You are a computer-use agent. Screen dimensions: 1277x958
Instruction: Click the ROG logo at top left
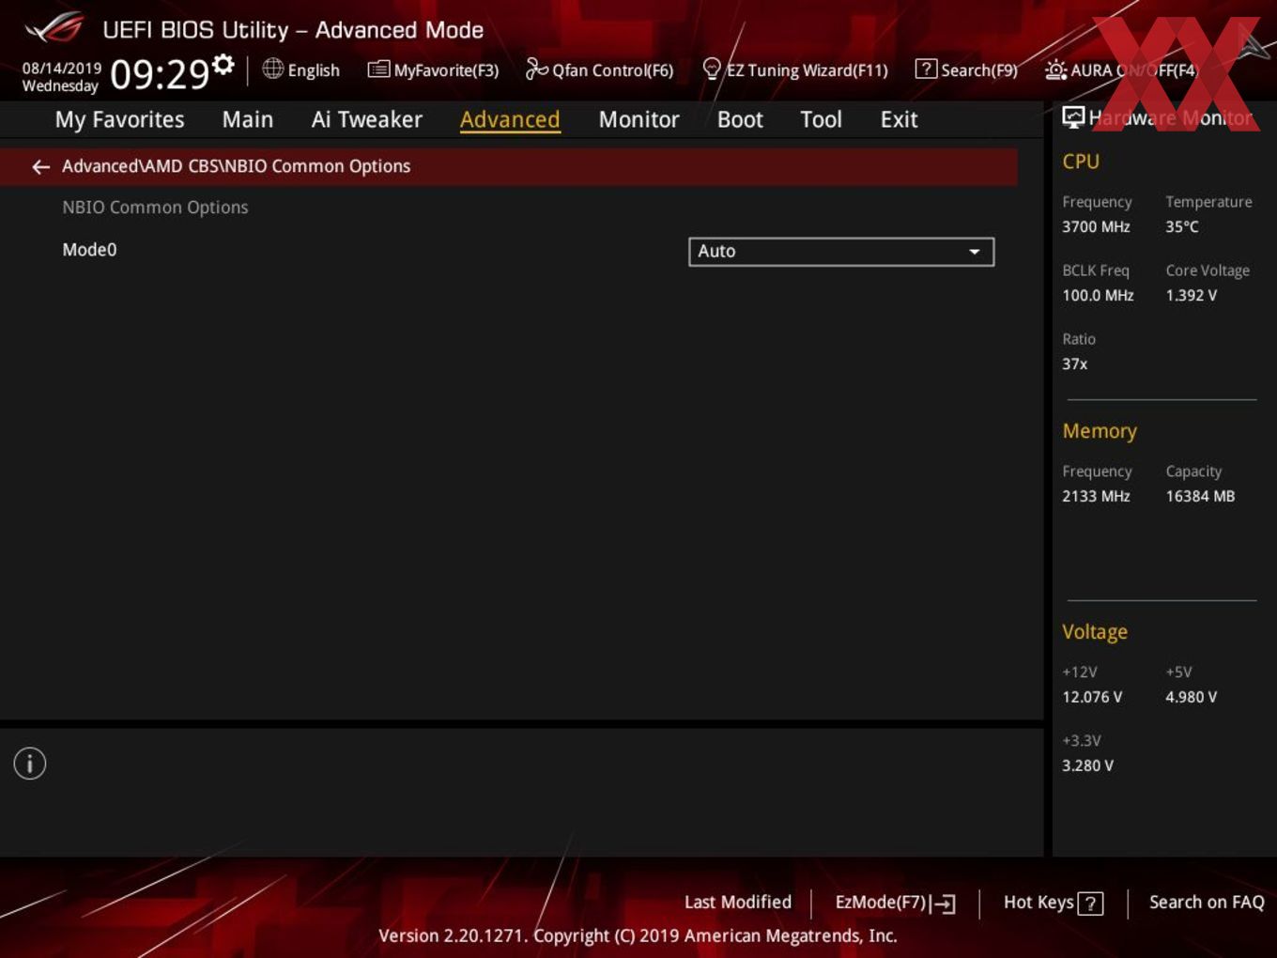point(55,28)
